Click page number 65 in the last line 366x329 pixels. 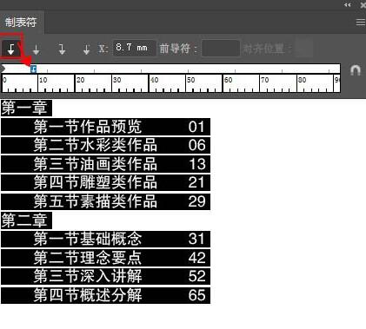(196, 295)
